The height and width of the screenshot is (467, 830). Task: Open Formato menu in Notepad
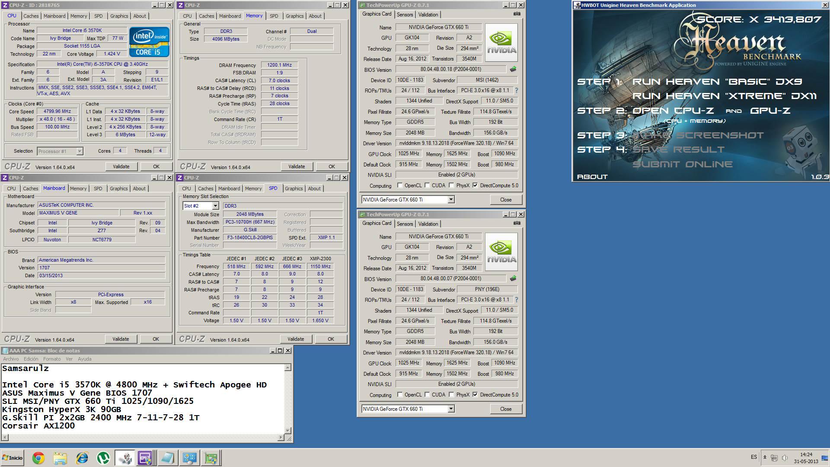coord(52,359)
